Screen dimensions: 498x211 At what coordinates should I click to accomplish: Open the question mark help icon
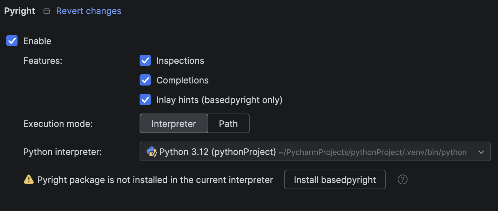pos(402,179)
